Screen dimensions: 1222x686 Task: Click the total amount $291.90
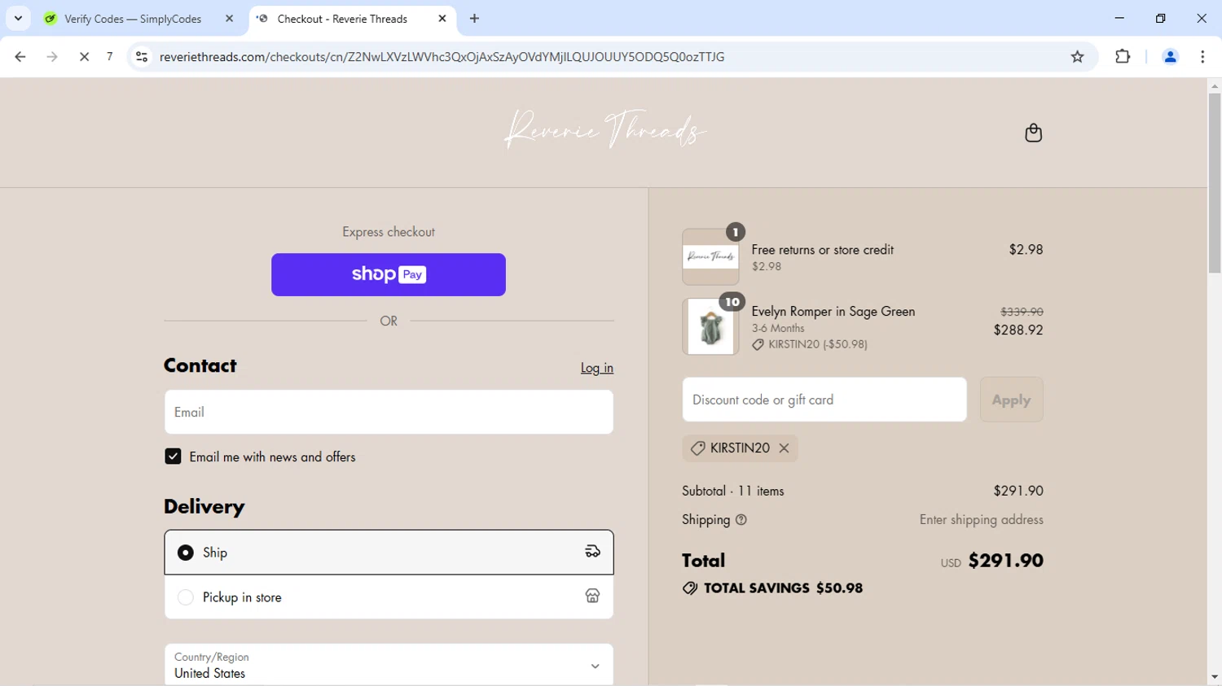1006,561
